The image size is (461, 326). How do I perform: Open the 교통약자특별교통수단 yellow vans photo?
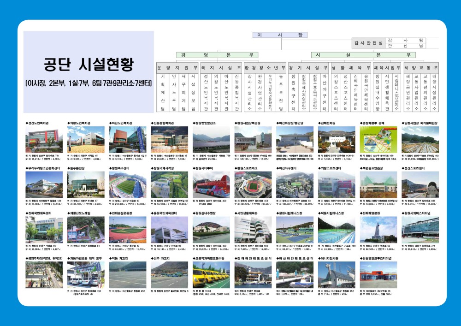(x=212, y=275)
